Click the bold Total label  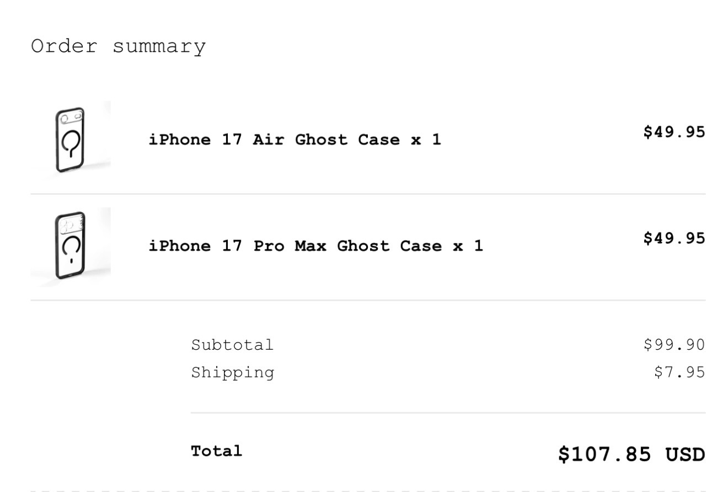[217, 451]
